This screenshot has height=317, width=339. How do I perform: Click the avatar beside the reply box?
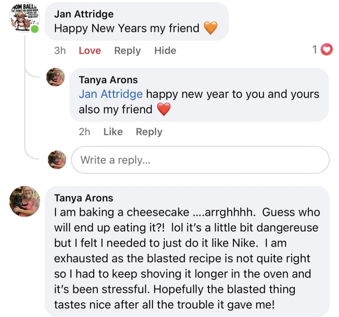[x=57, y=160]
